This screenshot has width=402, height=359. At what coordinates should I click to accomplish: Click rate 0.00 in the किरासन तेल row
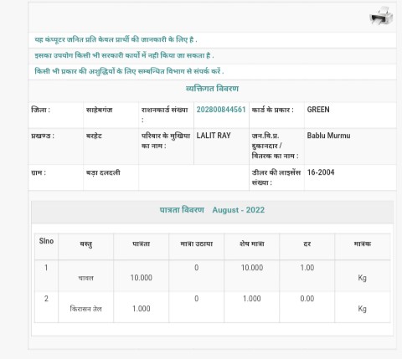point(307,299)
